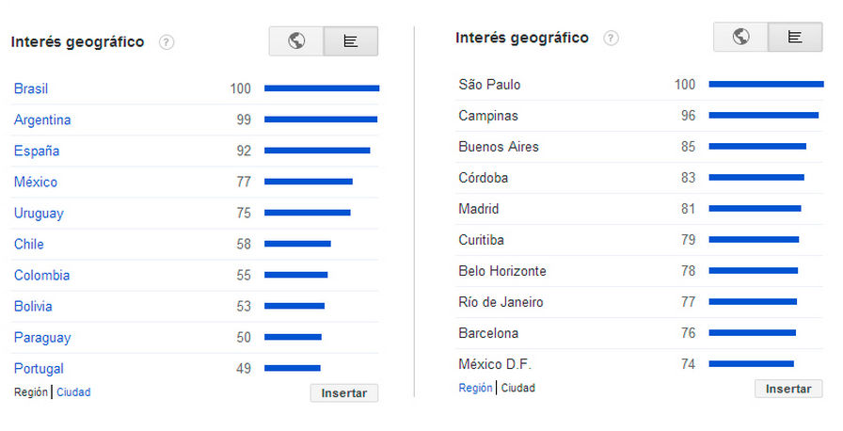Select Ciudad tab in right panel
This screenshot has width=843, height=431.
(x=517, y=388)
